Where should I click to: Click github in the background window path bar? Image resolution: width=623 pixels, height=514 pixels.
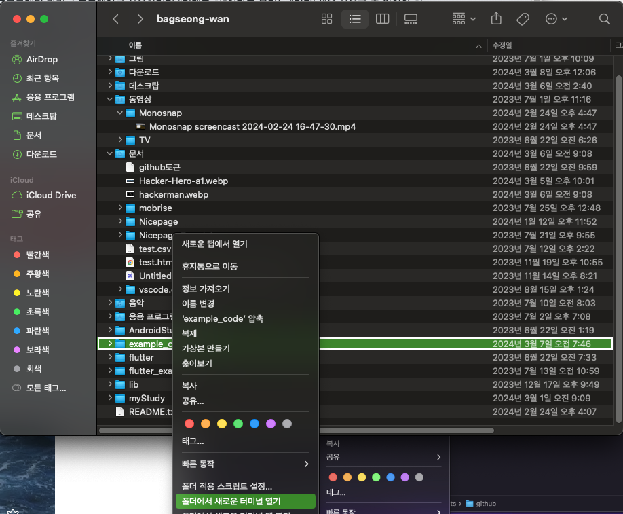pos(480,504)
